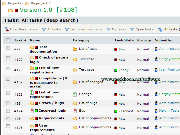Sort table by Category column
Screen dimensions: 180x135
[x=81, y=40]
